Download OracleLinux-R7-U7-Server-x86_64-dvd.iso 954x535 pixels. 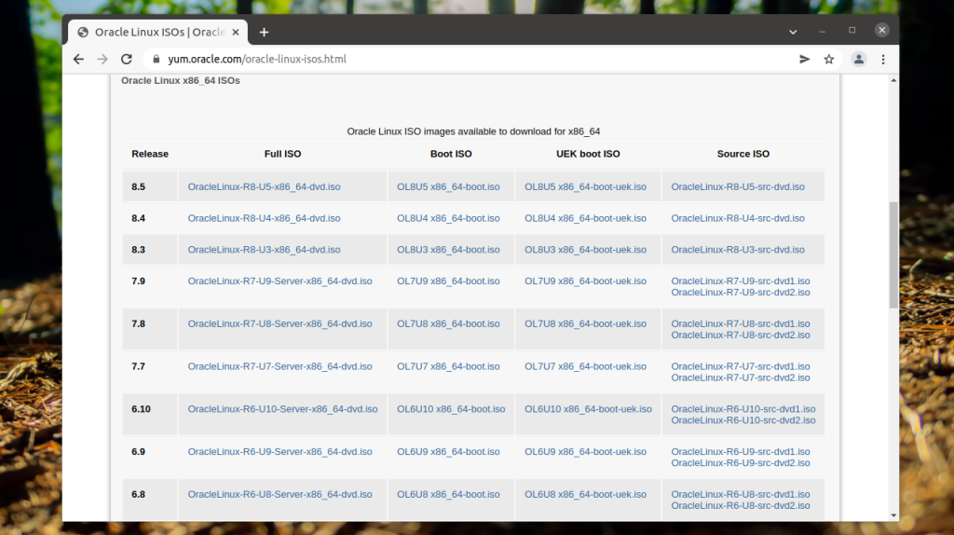[279, 366]
